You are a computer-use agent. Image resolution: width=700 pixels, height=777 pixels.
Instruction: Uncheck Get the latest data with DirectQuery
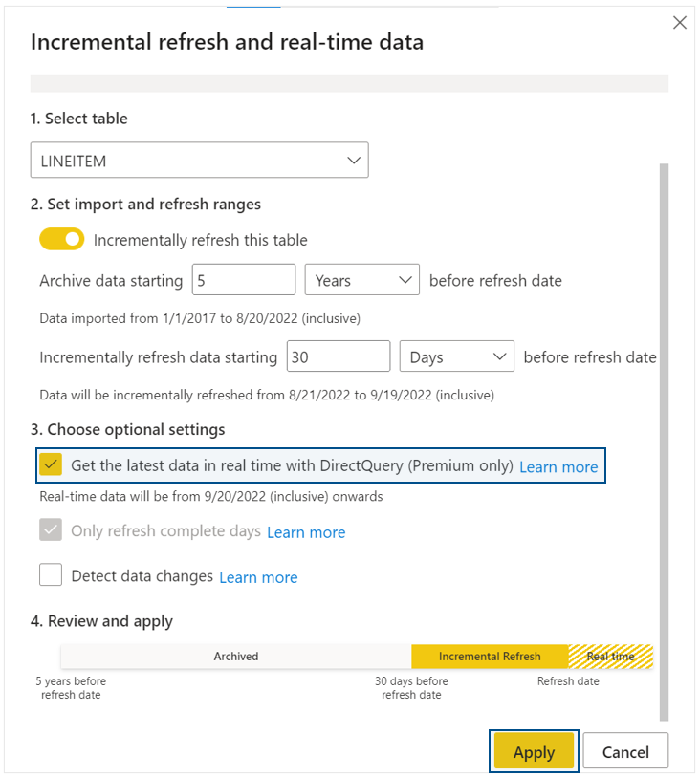pos(51,464)
